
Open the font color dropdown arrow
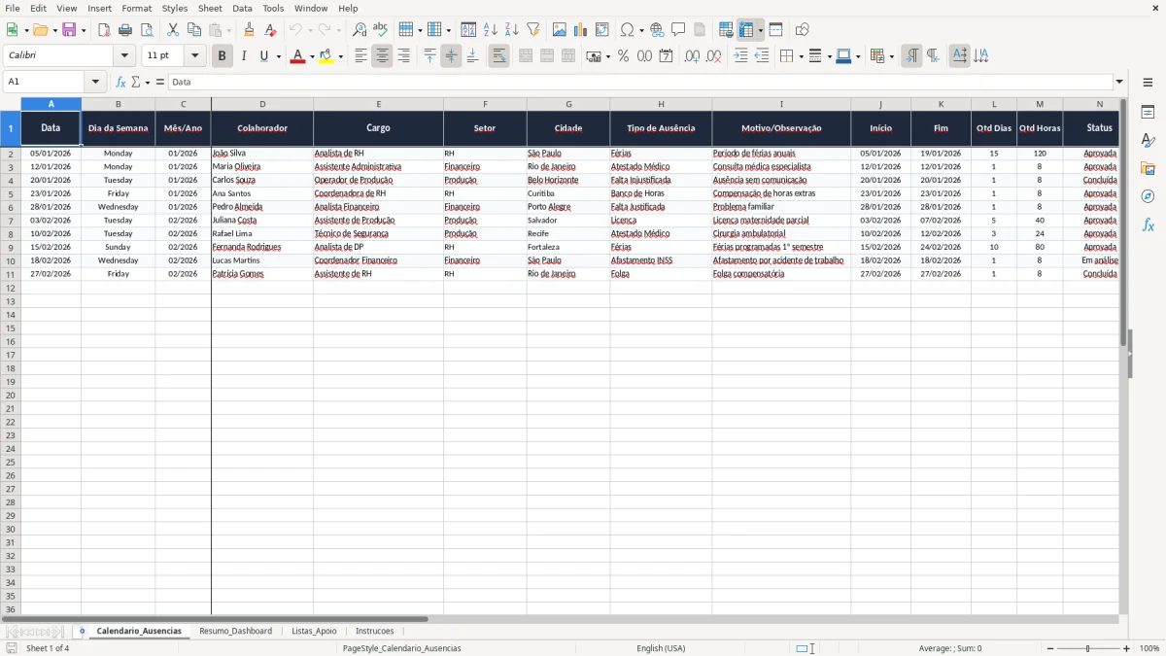point(312,56)
